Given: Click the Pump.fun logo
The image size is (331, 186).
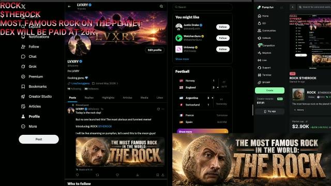Looking at the screenshot, I should coord(265,7).
